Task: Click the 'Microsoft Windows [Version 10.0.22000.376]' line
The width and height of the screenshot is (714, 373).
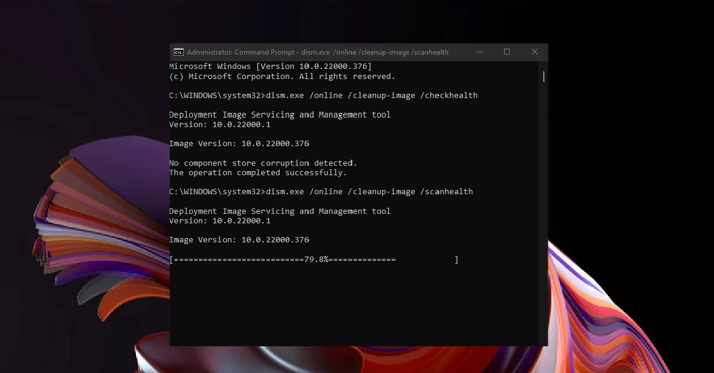Action: 270,67
